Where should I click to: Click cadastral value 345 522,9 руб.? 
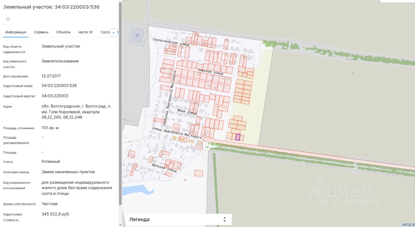pos(55,214)
